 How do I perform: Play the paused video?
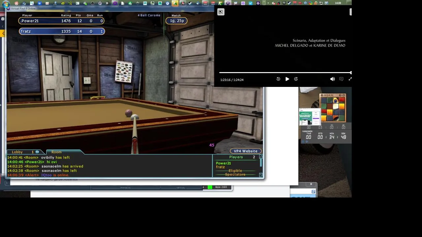287,79
